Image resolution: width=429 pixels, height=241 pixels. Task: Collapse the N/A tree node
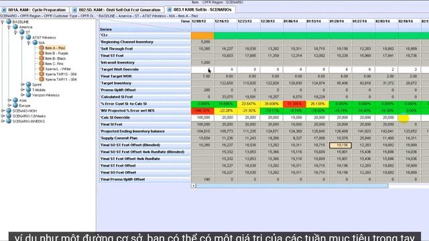click(29, 43)
